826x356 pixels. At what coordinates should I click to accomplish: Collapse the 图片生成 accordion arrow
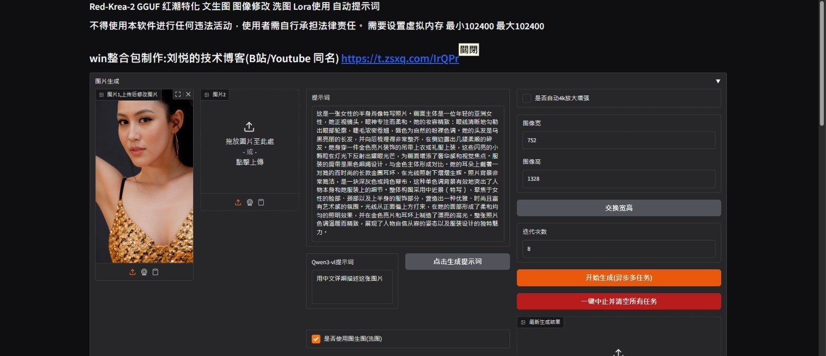pyautogui.click(x=718, y=82)
